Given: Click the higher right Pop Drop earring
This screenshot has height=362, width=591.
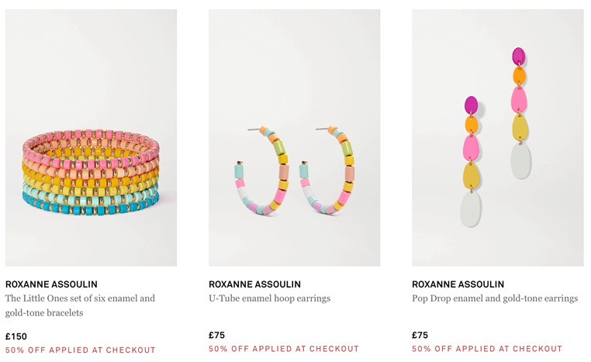Looking at the screenshot, I should (520, 113).
